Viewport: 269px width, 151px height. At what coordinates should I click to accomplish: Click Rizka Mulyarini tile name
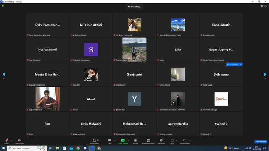91,124
